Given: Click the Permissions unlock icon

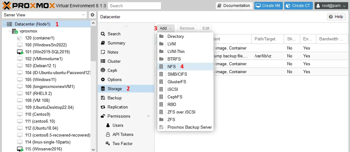Looking at the screenshot, I should (103, 116).
